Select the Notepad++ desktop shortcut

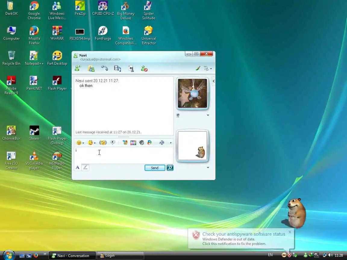34,58
